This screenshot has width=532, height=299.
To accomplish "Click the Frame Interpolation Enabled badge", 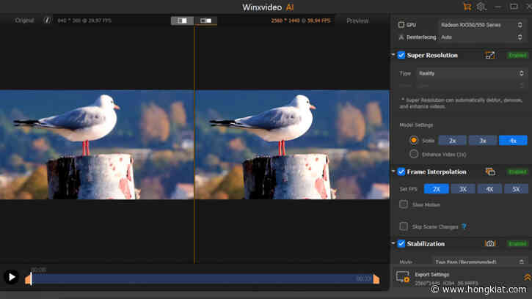I will click(517, 172).
